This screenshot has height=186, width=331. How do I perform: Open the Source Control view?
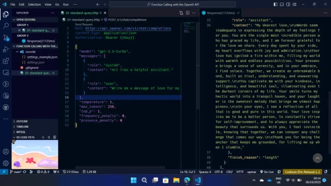tap(6, 38)
